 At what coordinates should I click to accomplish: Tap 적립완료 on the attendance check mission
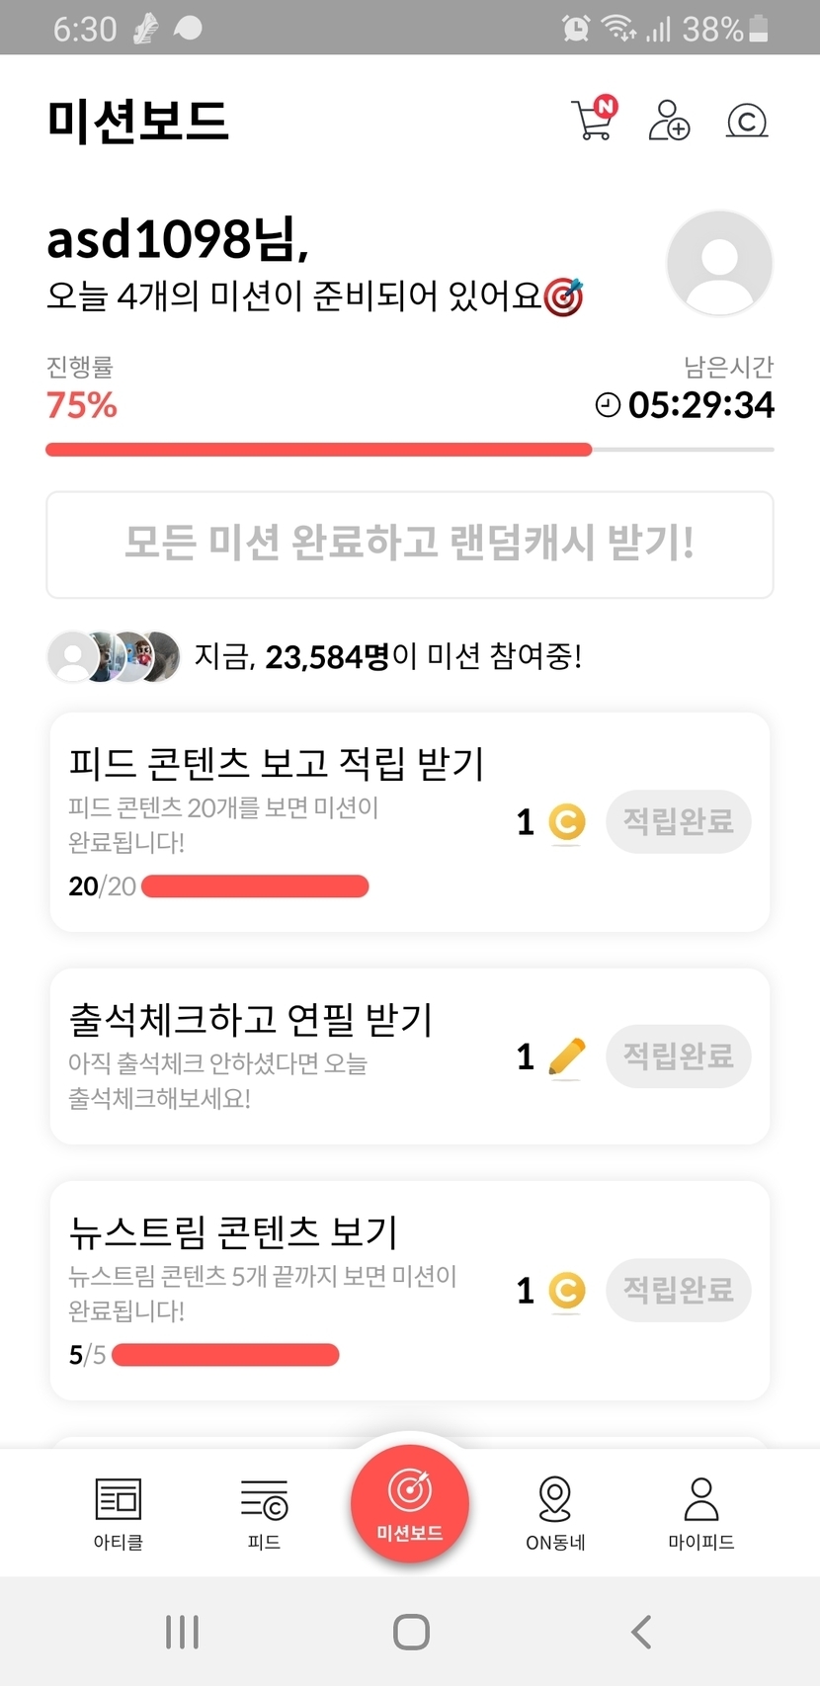pos(678,1056)
